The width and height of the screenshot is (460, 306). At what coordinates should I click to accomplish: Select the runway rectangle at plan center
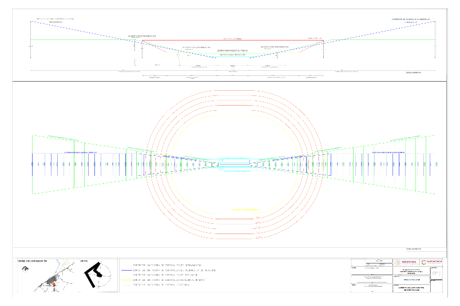(x=233, y=164)
